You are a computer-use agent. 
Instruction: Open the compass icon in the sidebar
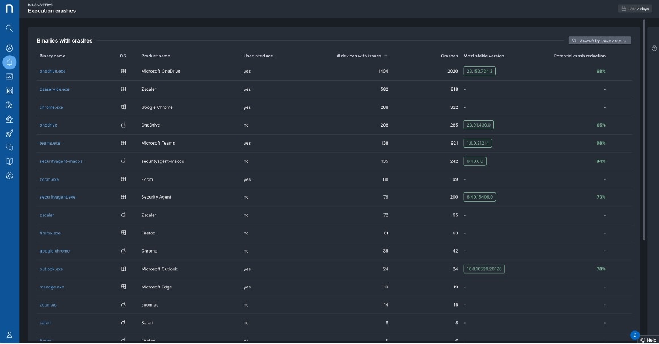[x=9, y=48]
